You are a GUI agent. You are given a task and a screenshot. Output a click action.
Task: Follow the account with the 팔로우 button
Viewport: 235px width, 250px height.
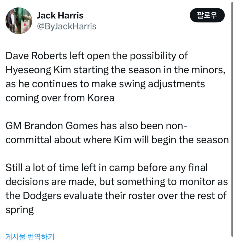pyautogui.click(x=207, y=15)
